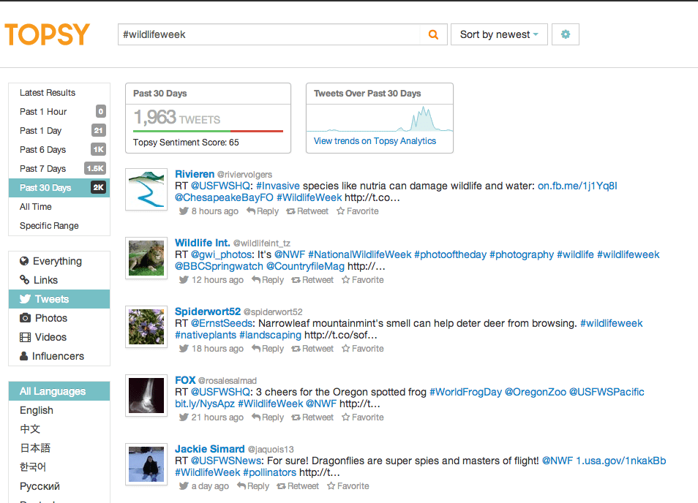Expand the Sort by newest dropdown
Viewport: 698px width, 503px height.
499,34
